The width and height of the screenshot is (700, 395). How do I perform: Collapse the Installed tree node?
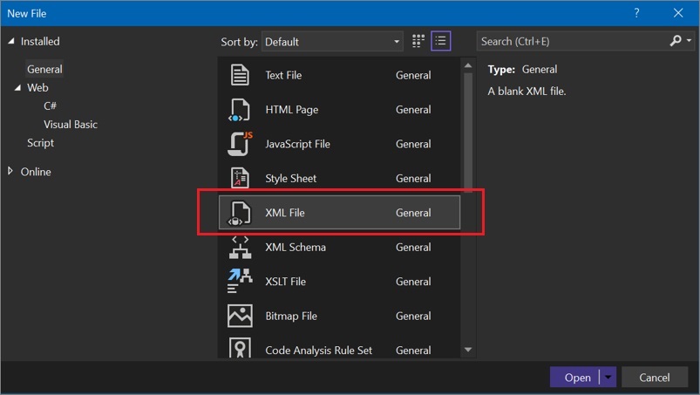(11, 41)
